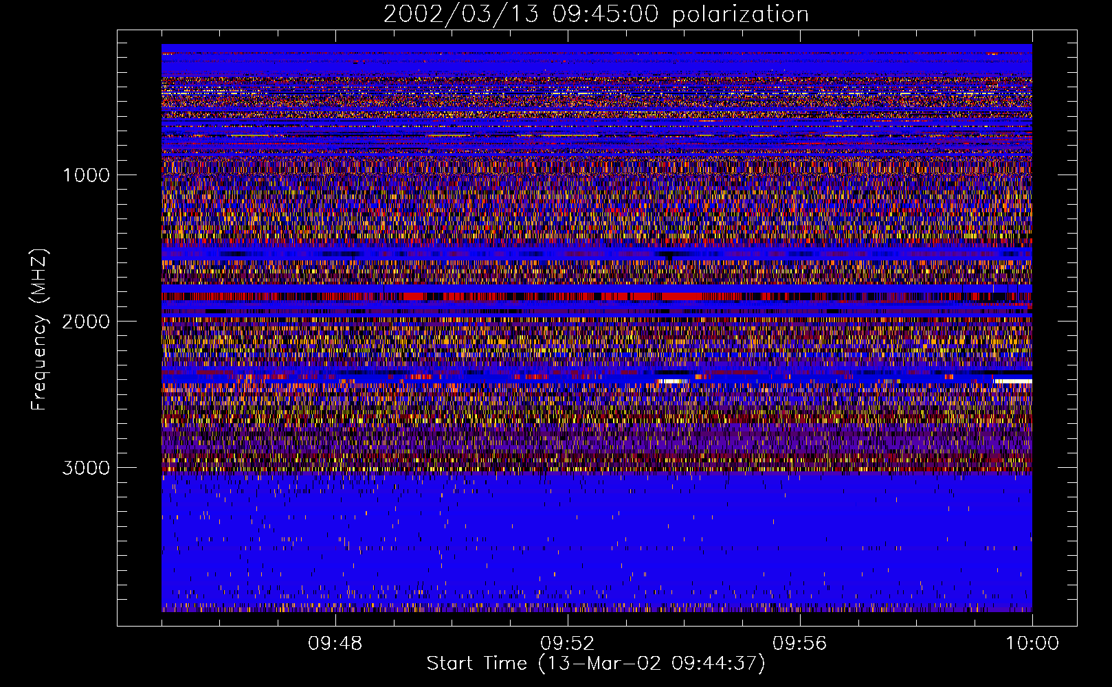The width and height of the screenshot is (1112, 687).
Task: Click the 1000 frequency tick label
Action: (86, 175)
